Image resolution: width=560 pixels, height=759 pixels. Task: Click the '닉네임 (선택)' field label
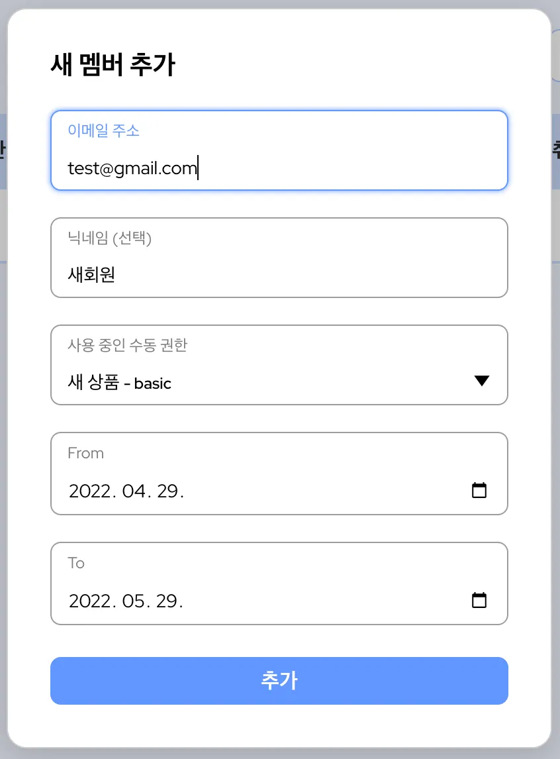pyautogui.click(x=109, y=238)
